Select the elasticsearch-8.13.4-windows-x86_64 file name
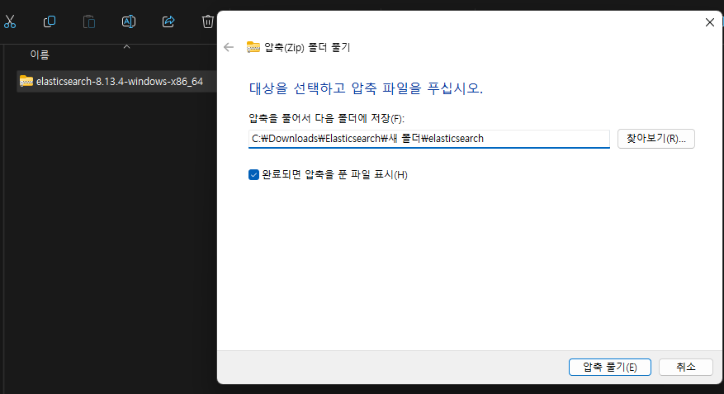This screenshot has width=724, height=394. click(x=120, y=81)
